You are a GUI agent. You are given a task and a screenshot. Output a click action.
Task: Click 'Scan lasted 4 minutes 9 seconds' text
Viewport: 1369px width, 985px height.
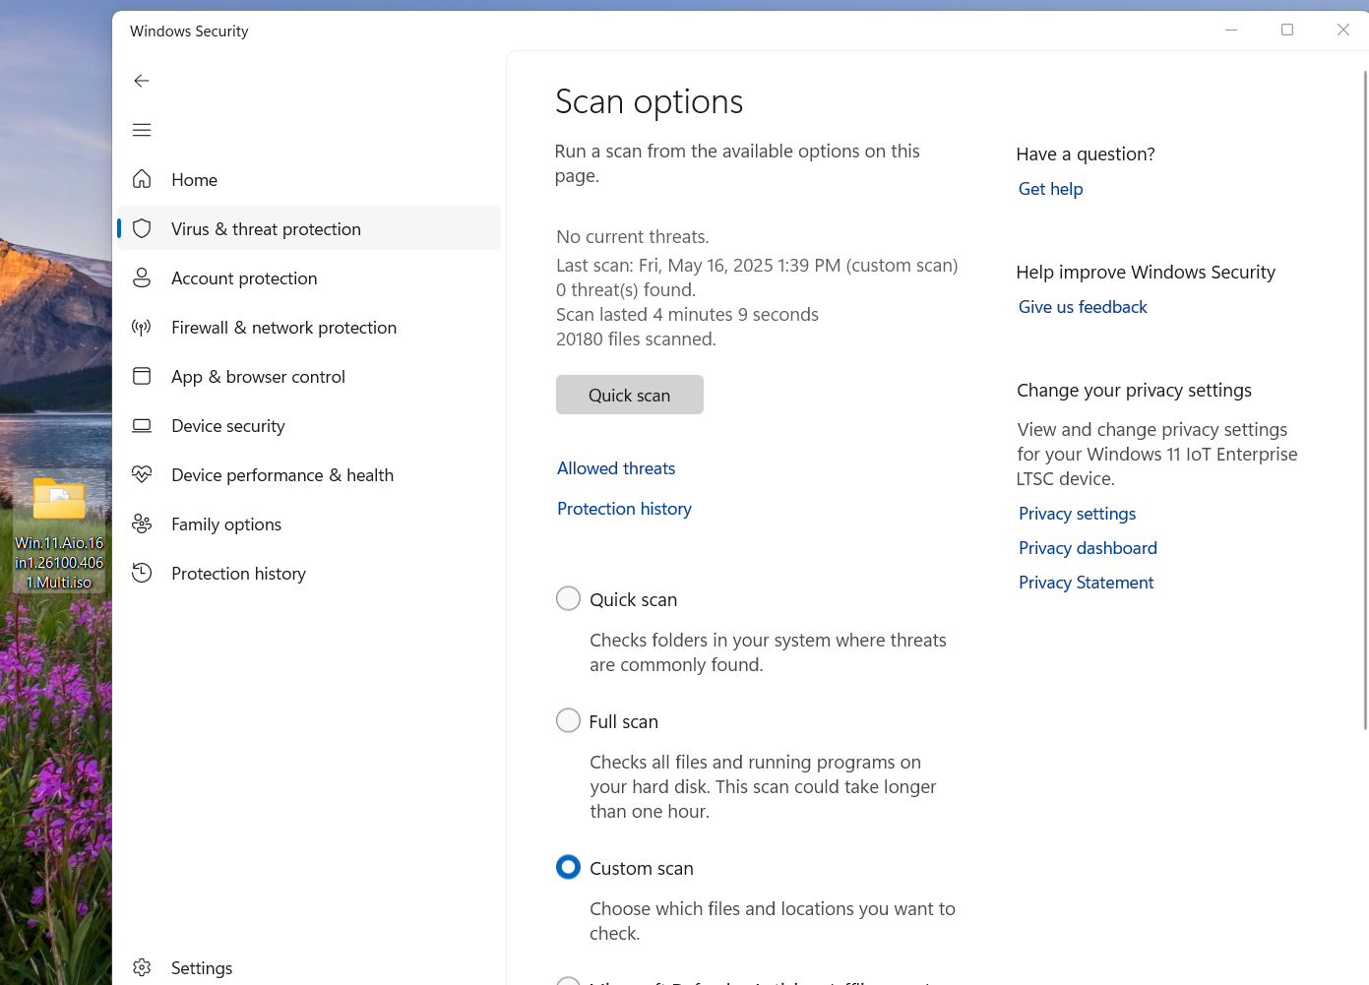tap(687, 315)
